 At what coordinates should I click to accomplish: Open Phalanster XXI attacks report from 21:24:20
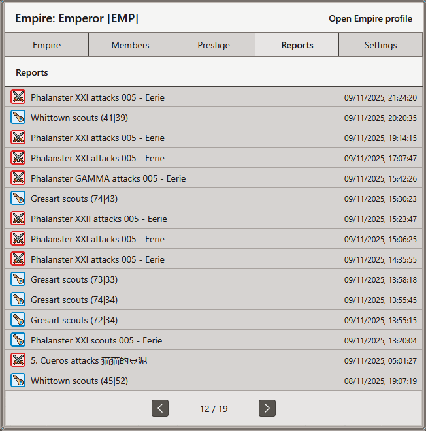[214, 97]
